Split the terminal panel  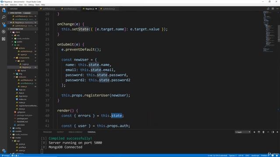[259, 132]
